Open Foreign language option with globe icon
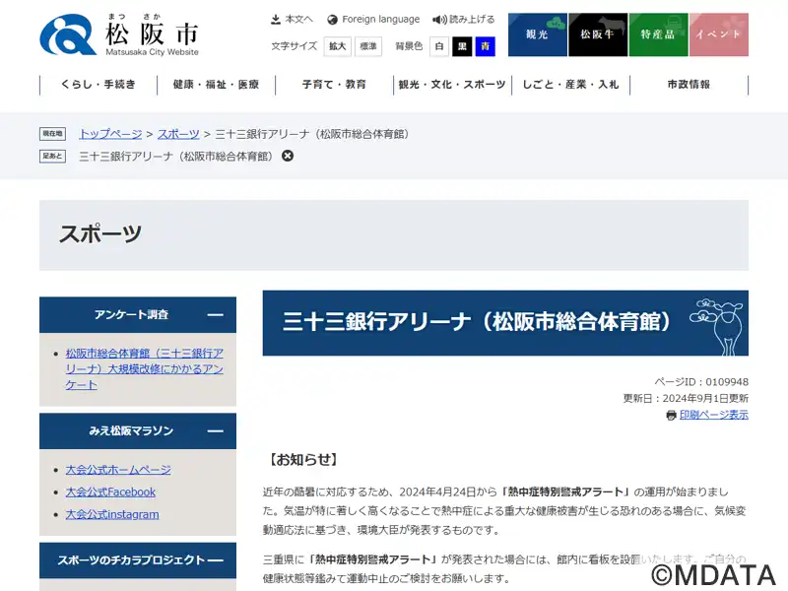This screenshot has height=591, width=788. coord(373,19)
